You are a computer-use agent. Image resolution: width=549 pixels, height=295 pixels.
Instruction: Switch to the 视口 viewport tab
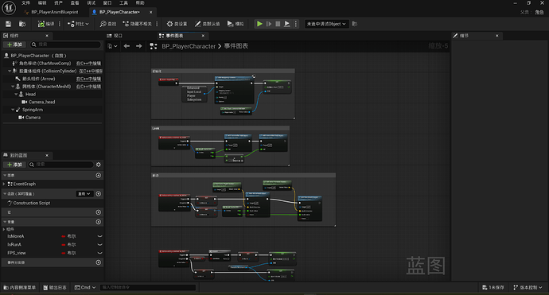pyautogui.click(x=115, y=36)
